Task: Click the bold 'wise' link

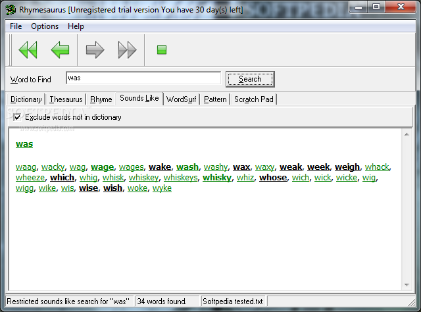Action: [89, 188]
